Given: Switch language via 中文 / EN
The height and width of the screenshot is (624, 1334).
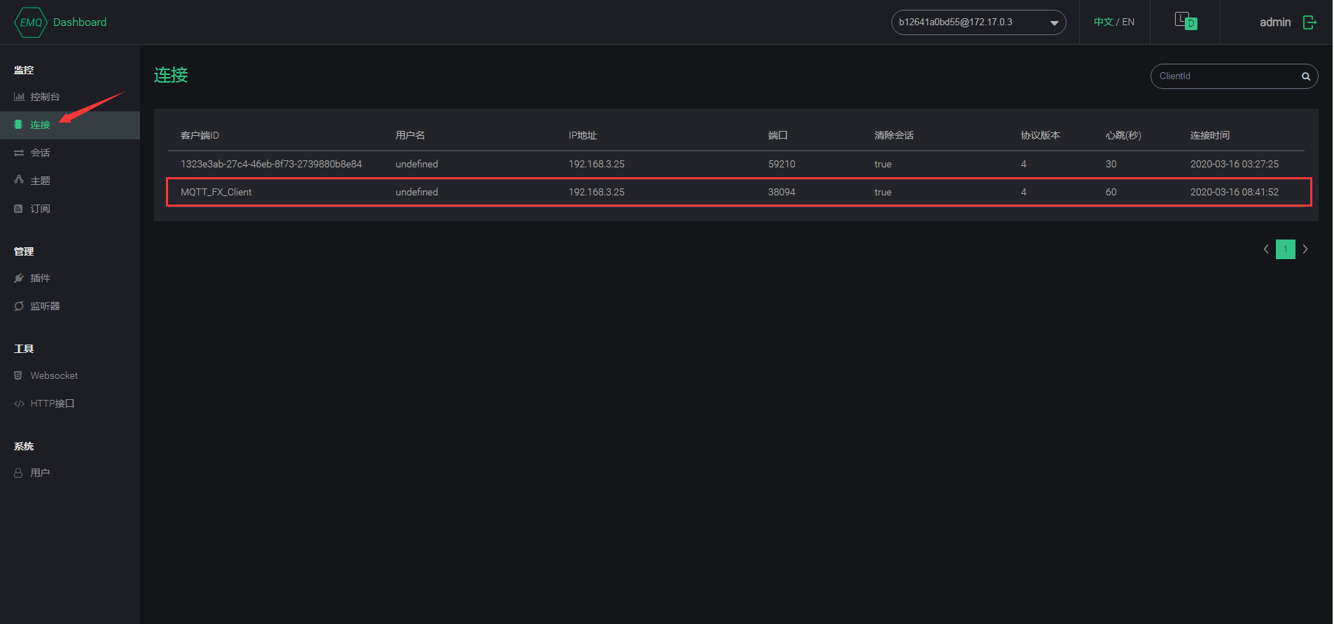Looking at the screenshot, I should tap(1113, 22).
